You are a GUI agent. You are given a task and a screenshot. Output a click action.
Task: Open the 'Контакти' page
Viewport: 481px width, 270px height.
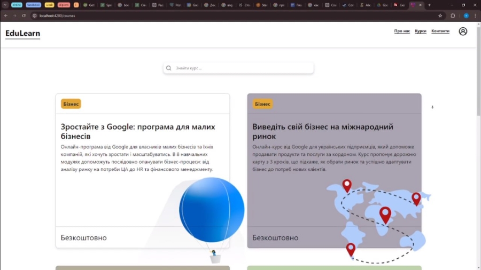pos(440,31)
